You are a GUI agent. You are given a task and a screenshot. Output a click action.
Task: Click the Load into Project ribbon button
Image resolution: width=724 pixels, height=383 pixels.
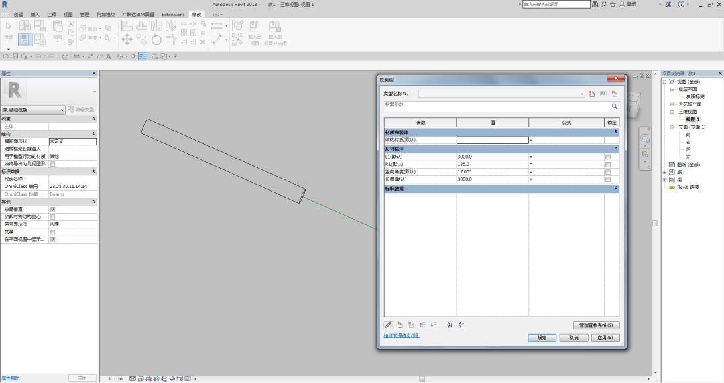coord(255,33)
